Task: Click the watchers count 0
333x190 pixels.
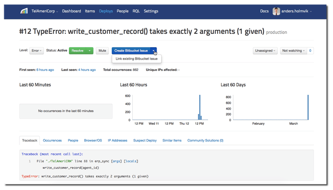Action: pos(310,50)
